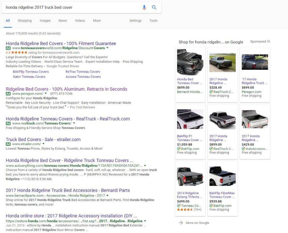Expand dropdown arrow next to estore.honda.com URL
The height and width of the screenshot is (233, 288).
point(145,221)
